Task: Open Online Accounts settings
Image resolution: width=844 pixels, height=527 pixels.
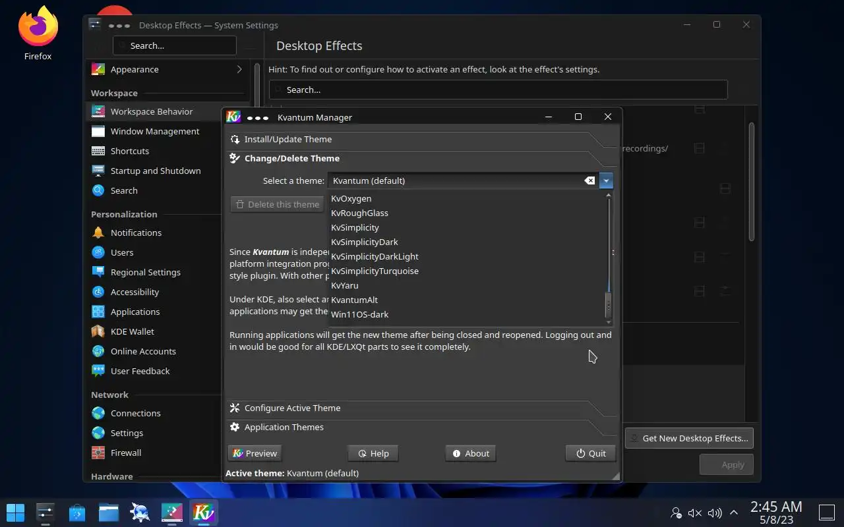Action: 154,351
